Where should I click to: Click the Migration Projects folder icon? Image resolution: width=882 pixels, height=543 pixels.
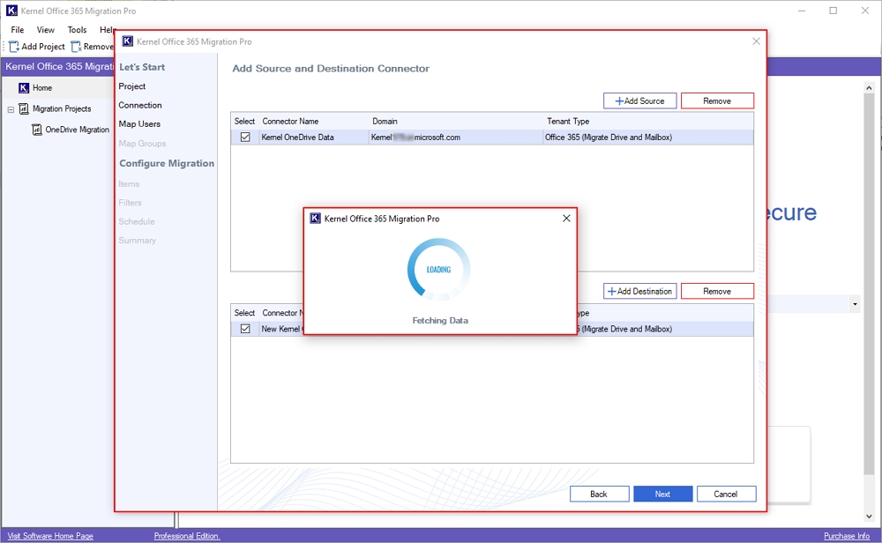tap(24, 109)
